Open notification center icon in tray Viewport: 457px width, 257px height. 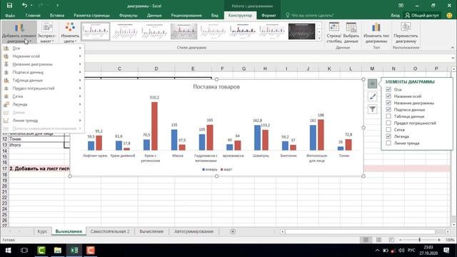[x=446, y=251]
